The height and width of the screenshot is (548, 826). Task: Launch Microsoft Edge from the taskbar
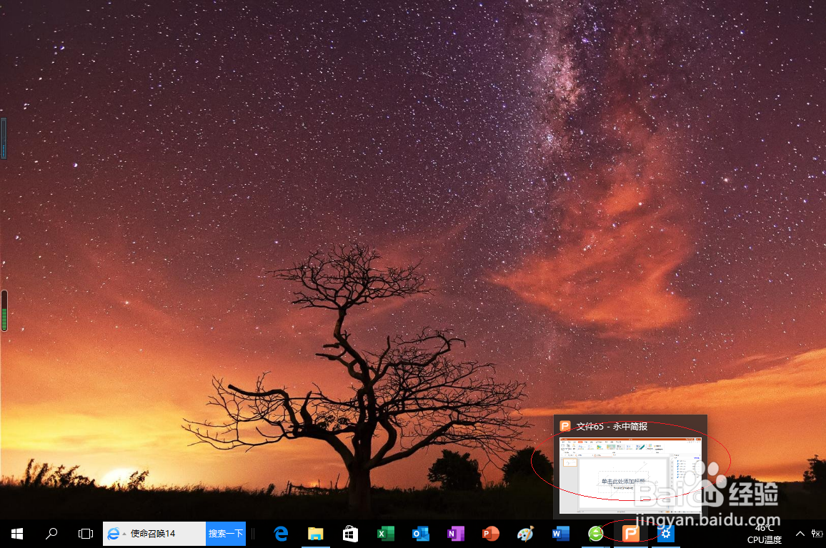pos(281,534)
